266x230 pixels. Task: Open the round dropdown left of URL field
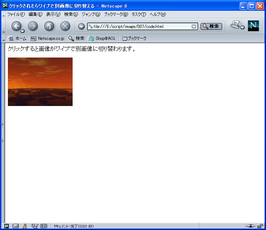[x=82, y=27]
